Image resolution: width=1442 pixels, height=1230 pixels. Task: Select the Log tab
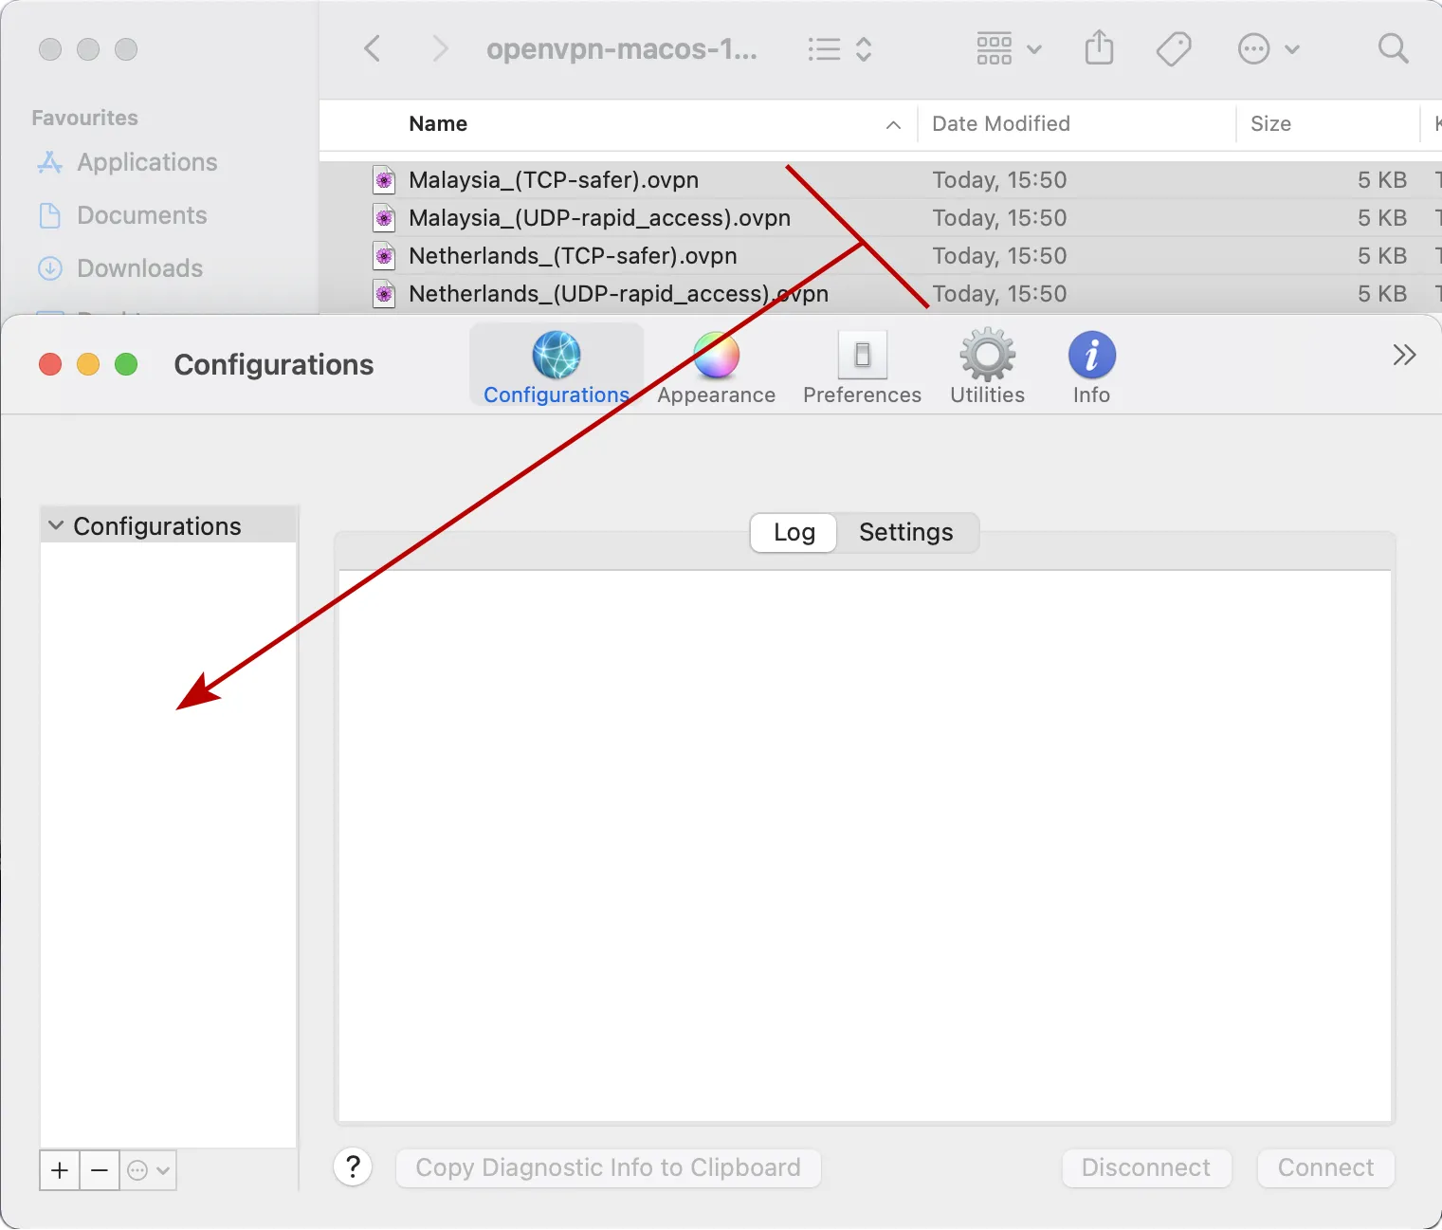point(793,532)
